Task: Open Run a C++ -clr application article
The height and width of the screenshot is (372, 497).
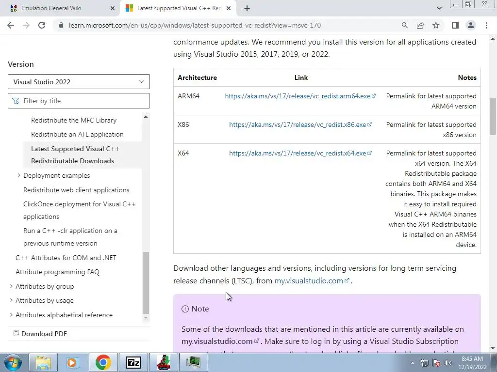Action: (70, 237)
